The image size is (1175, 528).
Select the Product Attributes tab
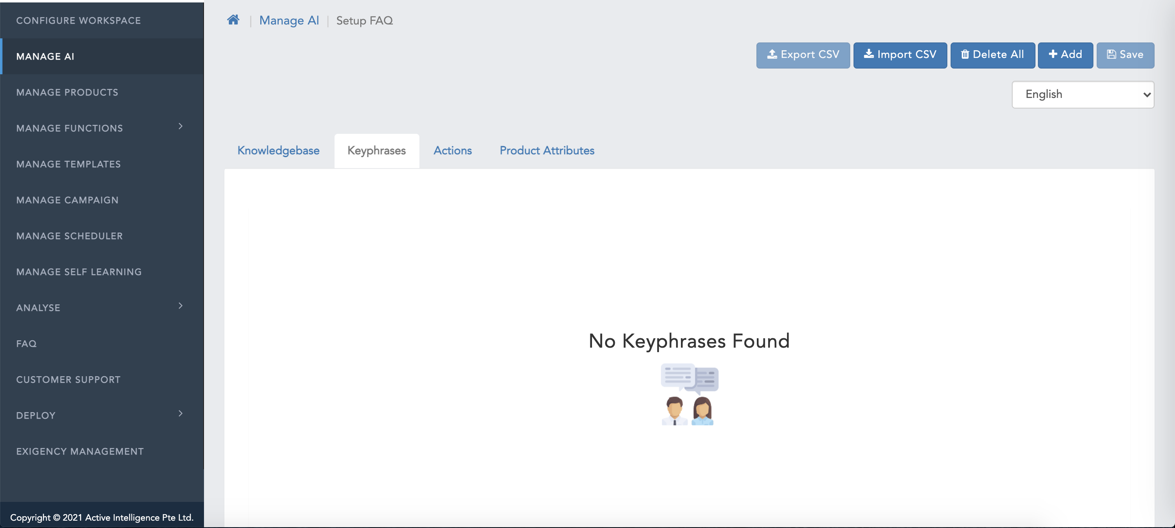click(x=548, y=151)
